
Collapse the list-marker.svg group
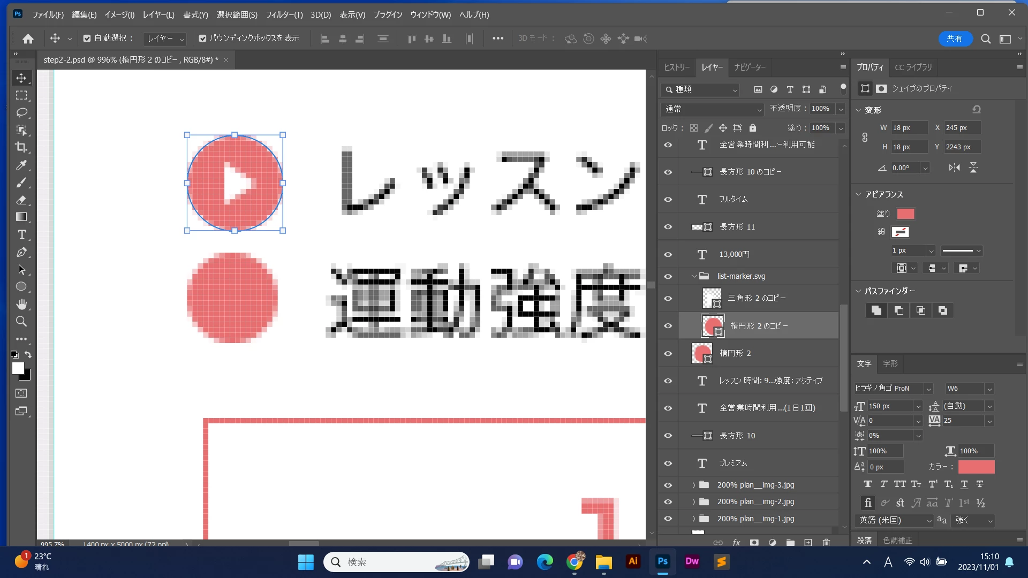click(694, 276)
